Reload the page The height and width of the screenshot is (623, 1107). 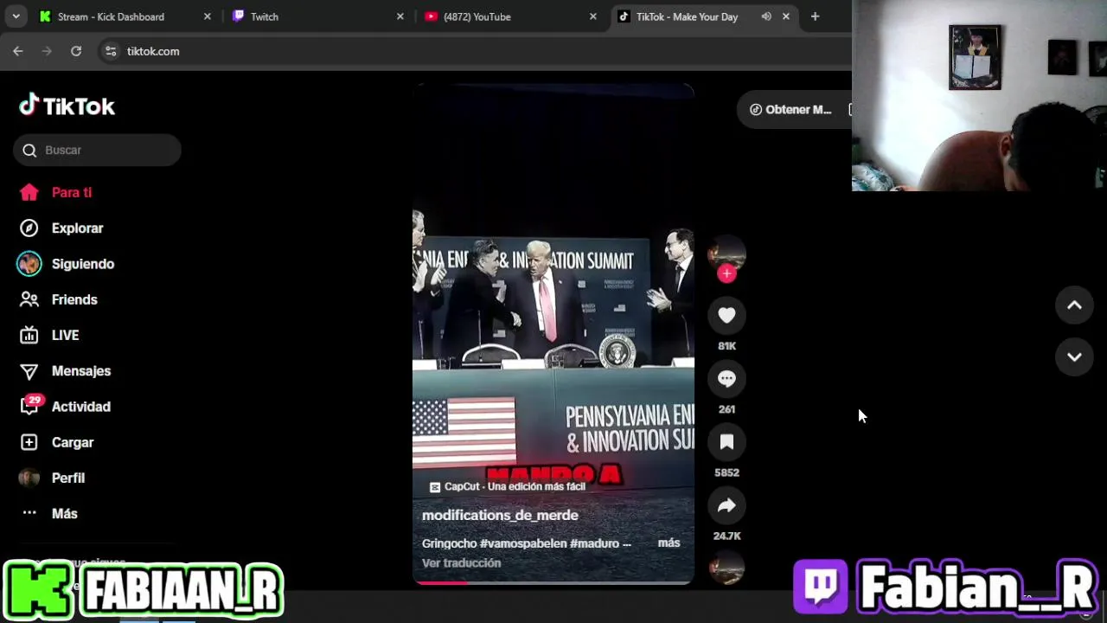click(76, 51)
